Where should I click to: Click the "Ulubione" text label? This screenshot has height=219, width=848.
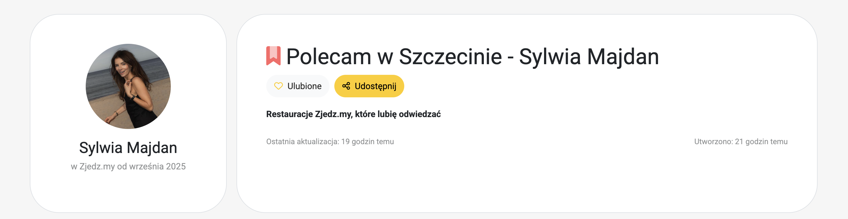pyautogui.click(x=304, y=86)
